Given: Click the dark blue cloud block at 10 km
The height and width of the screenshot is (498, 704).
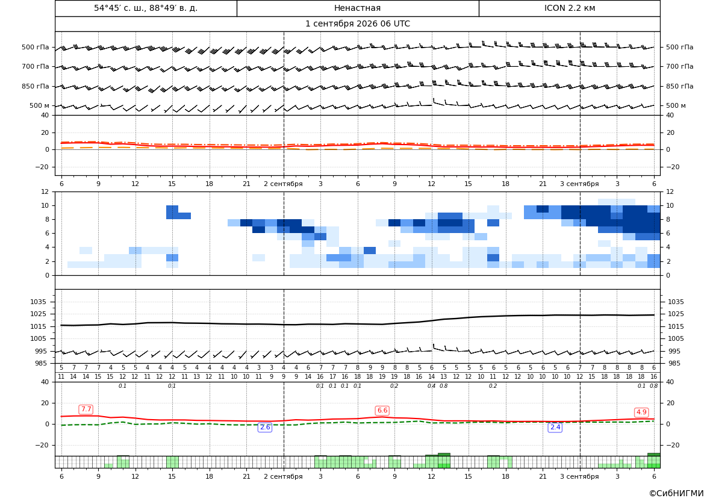Looking at the screenshot, I should pyautogui.click(x=543, y=209).
